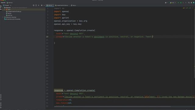Click the 'import pprint' line

click(61, 18)
